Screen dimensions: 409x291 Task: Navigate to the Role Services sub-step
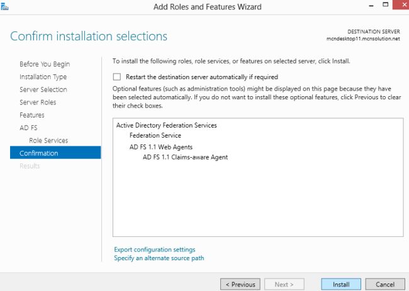[48, 140]
